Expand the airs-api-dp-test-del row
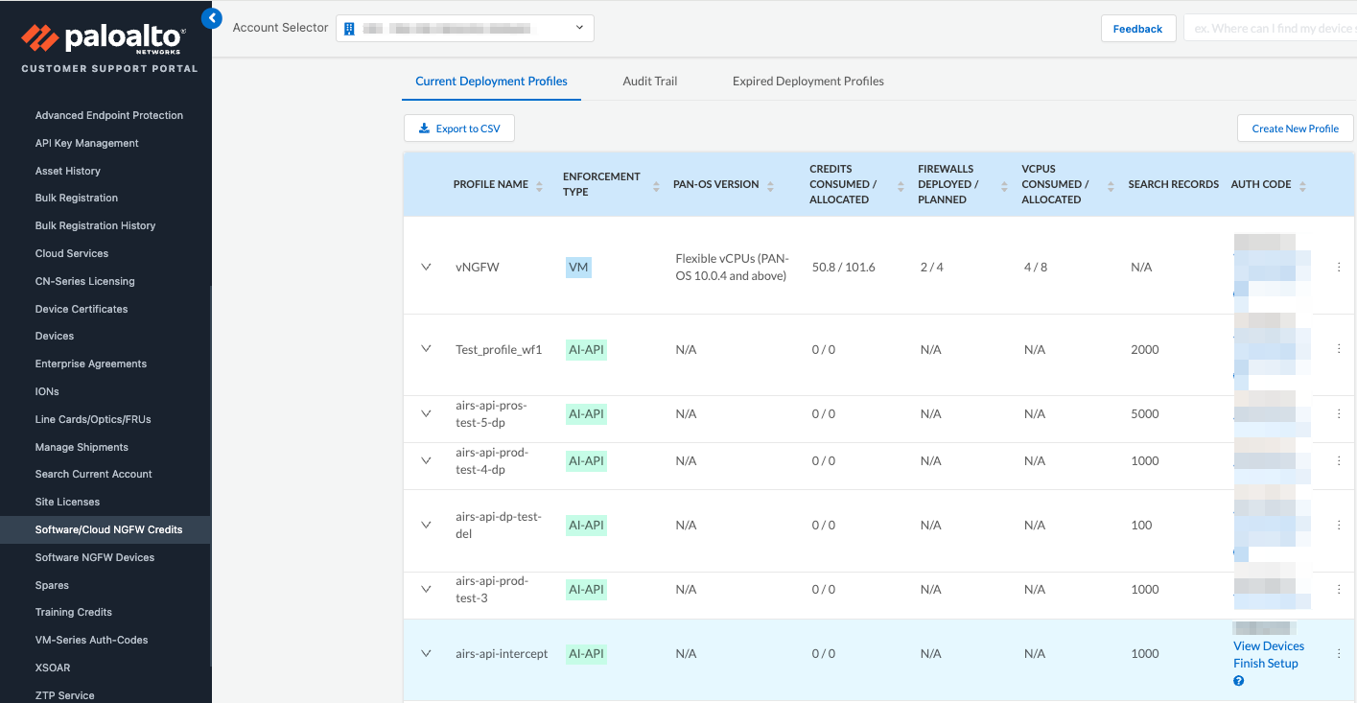 (x=427, y=526)
